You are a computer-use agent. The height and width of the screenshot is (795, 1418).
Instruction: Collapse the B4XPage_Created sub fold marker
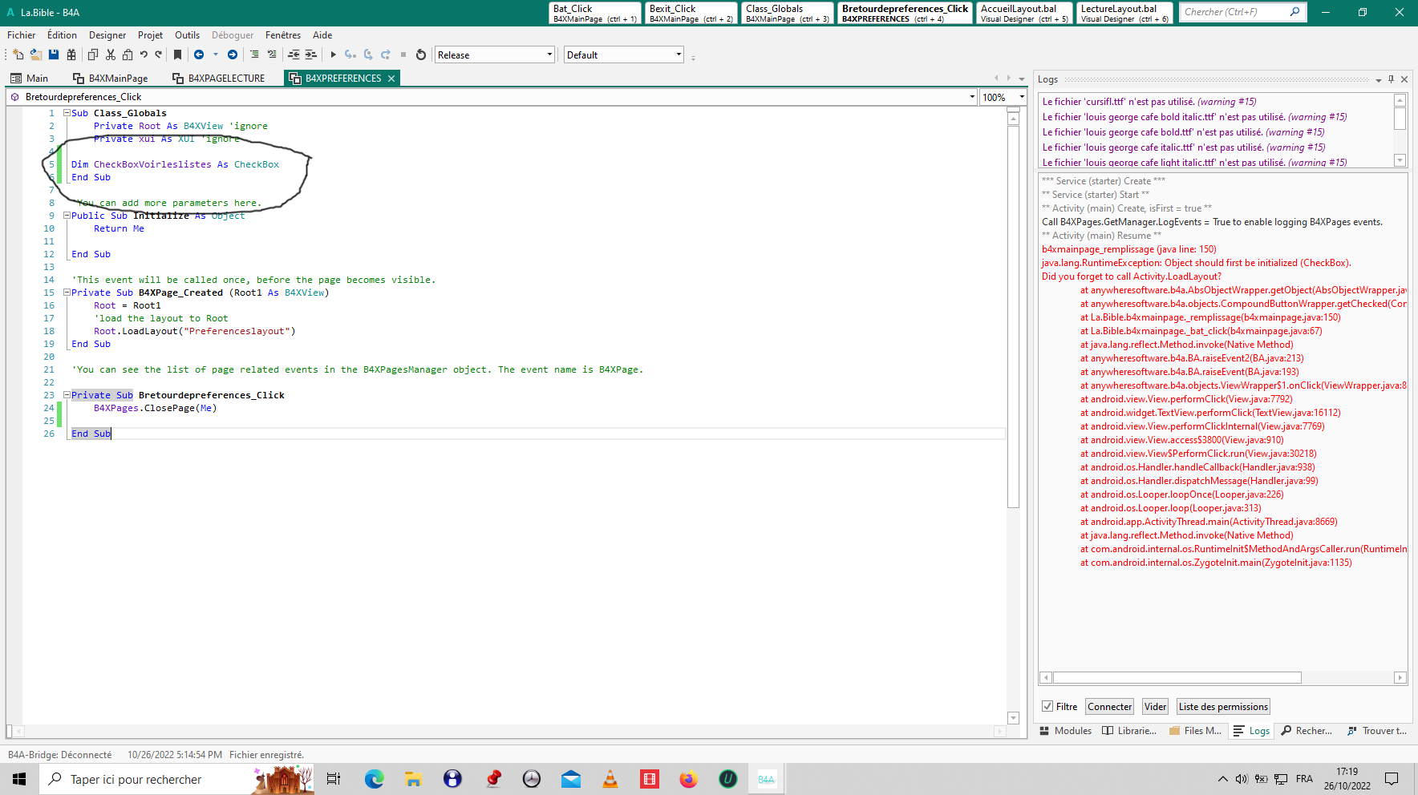(x=67, y=293)
